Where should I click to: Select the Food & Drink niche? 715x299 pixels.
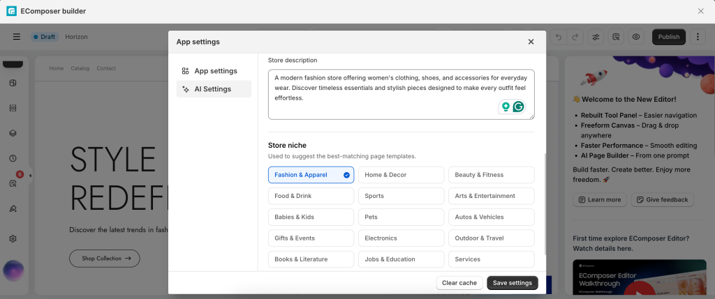click(311, 196)
